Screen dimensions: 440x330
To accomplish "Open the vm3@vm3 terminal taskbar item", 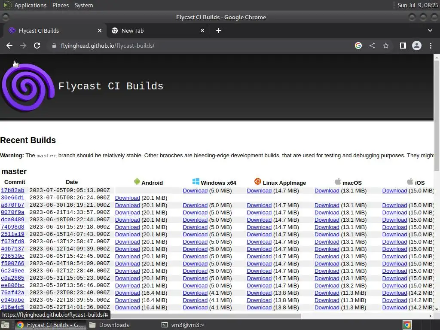I will coord(183,325).
